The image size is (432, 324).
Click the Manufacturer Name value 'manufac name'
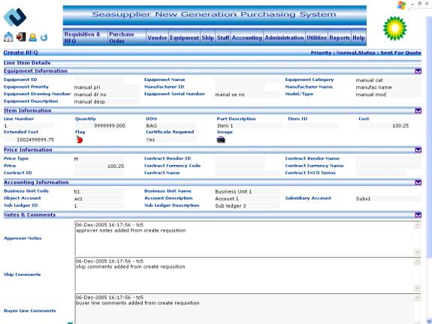pyautogui.click(x=373, y=88)
